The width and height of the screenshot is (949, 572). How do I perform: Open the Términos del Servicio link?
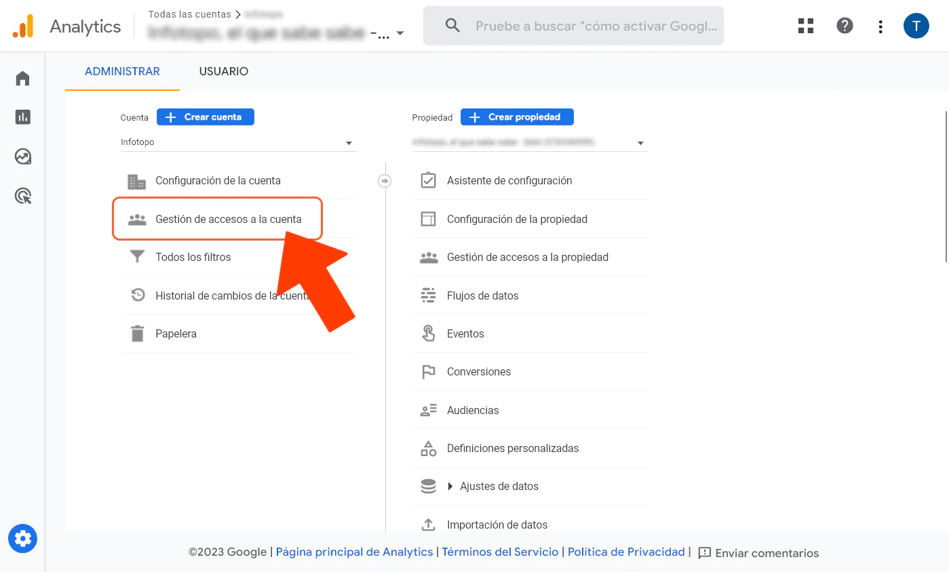pyautogui.click(x=500, y=552)
